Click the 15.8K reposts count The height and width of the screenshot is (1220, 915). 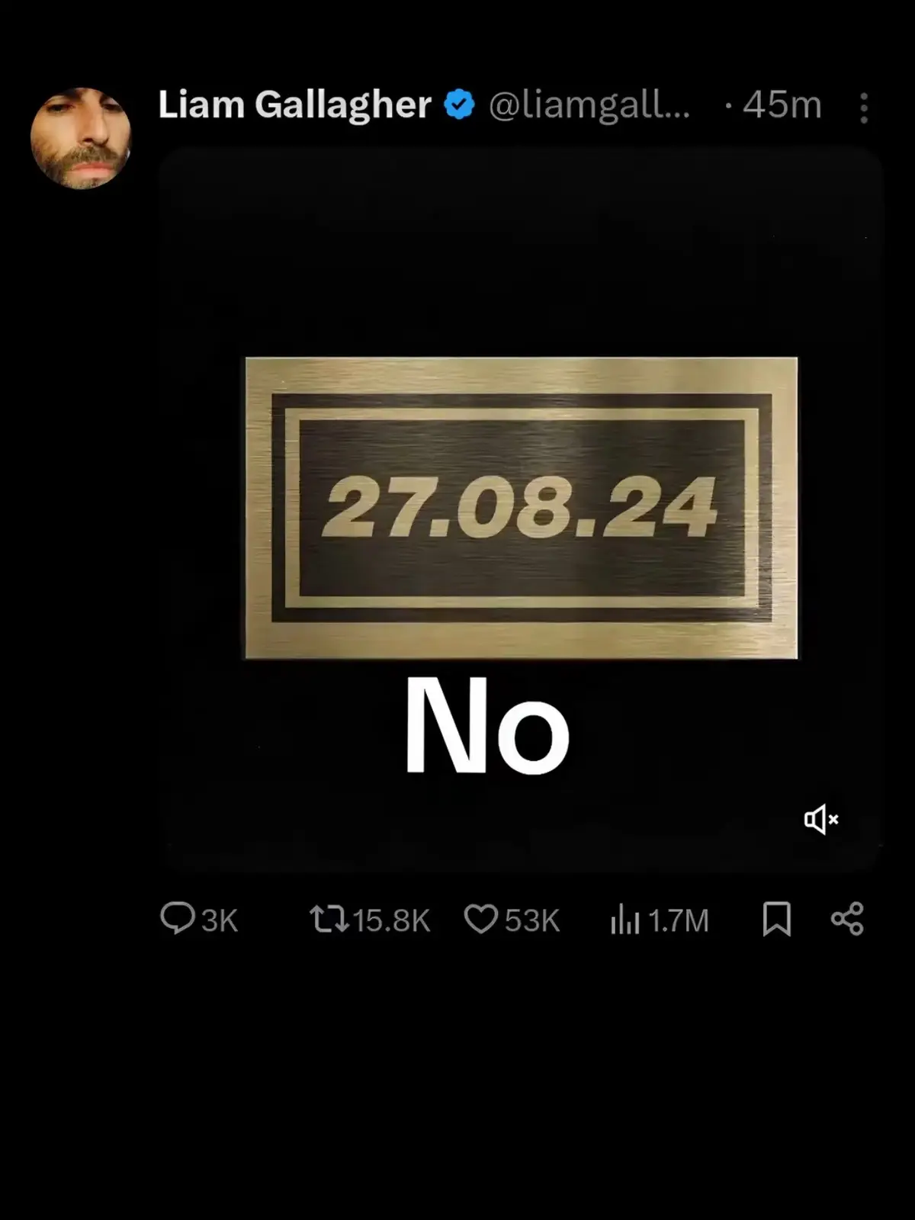392,920
